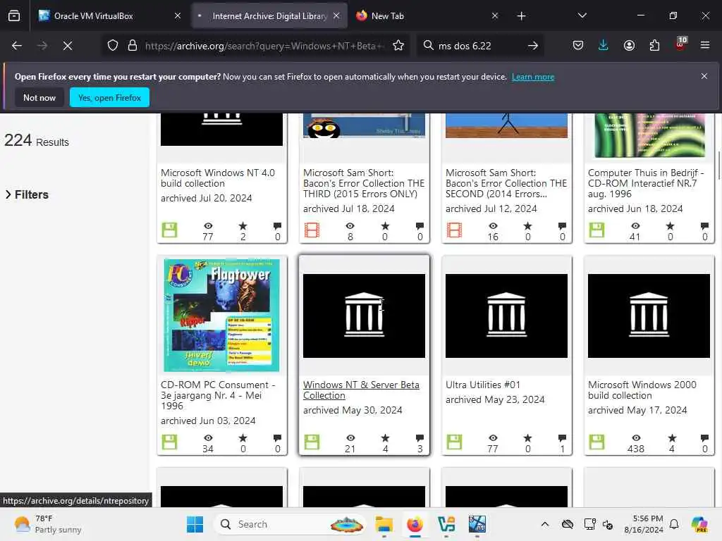Show hidden tray icons chevron

[x=545, y=524]
